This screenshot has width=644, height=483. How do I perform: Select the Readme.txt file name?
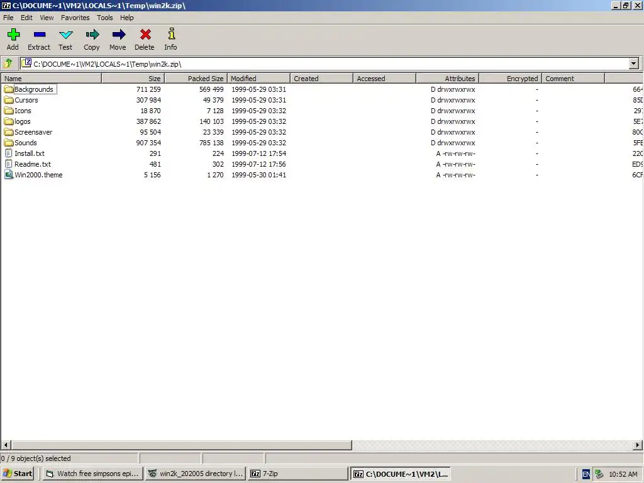(33, 164)
